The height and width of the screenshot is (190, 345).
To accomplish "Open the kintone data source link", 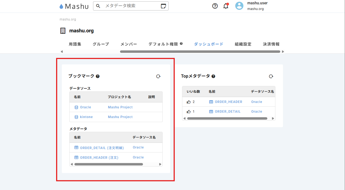I will click(86, 117).
